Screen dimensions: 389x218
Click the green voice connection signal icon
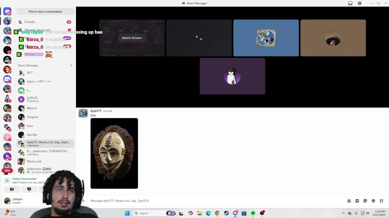click(x=7, y=180)
